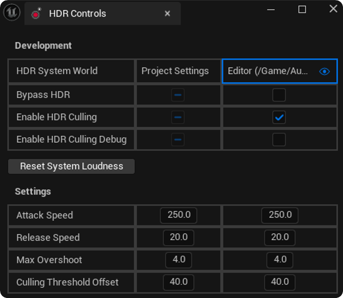Click the Reset System Loudness button
The width and height of the screenshot is (343, 298).
tap(71, 166)
